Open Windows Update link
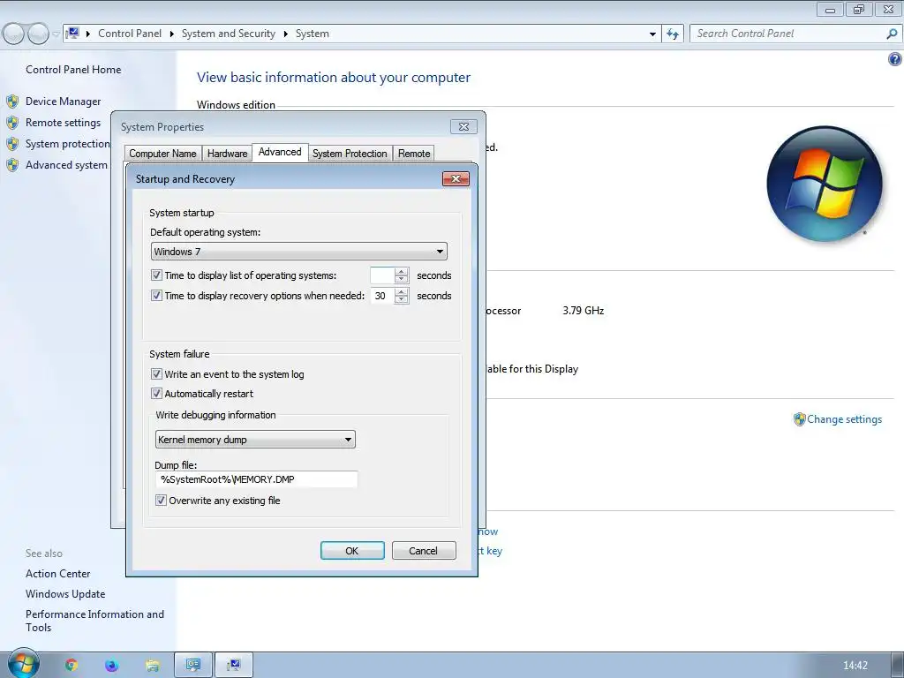Viewport: 904px width, 678px height. [x=65, y=594]
